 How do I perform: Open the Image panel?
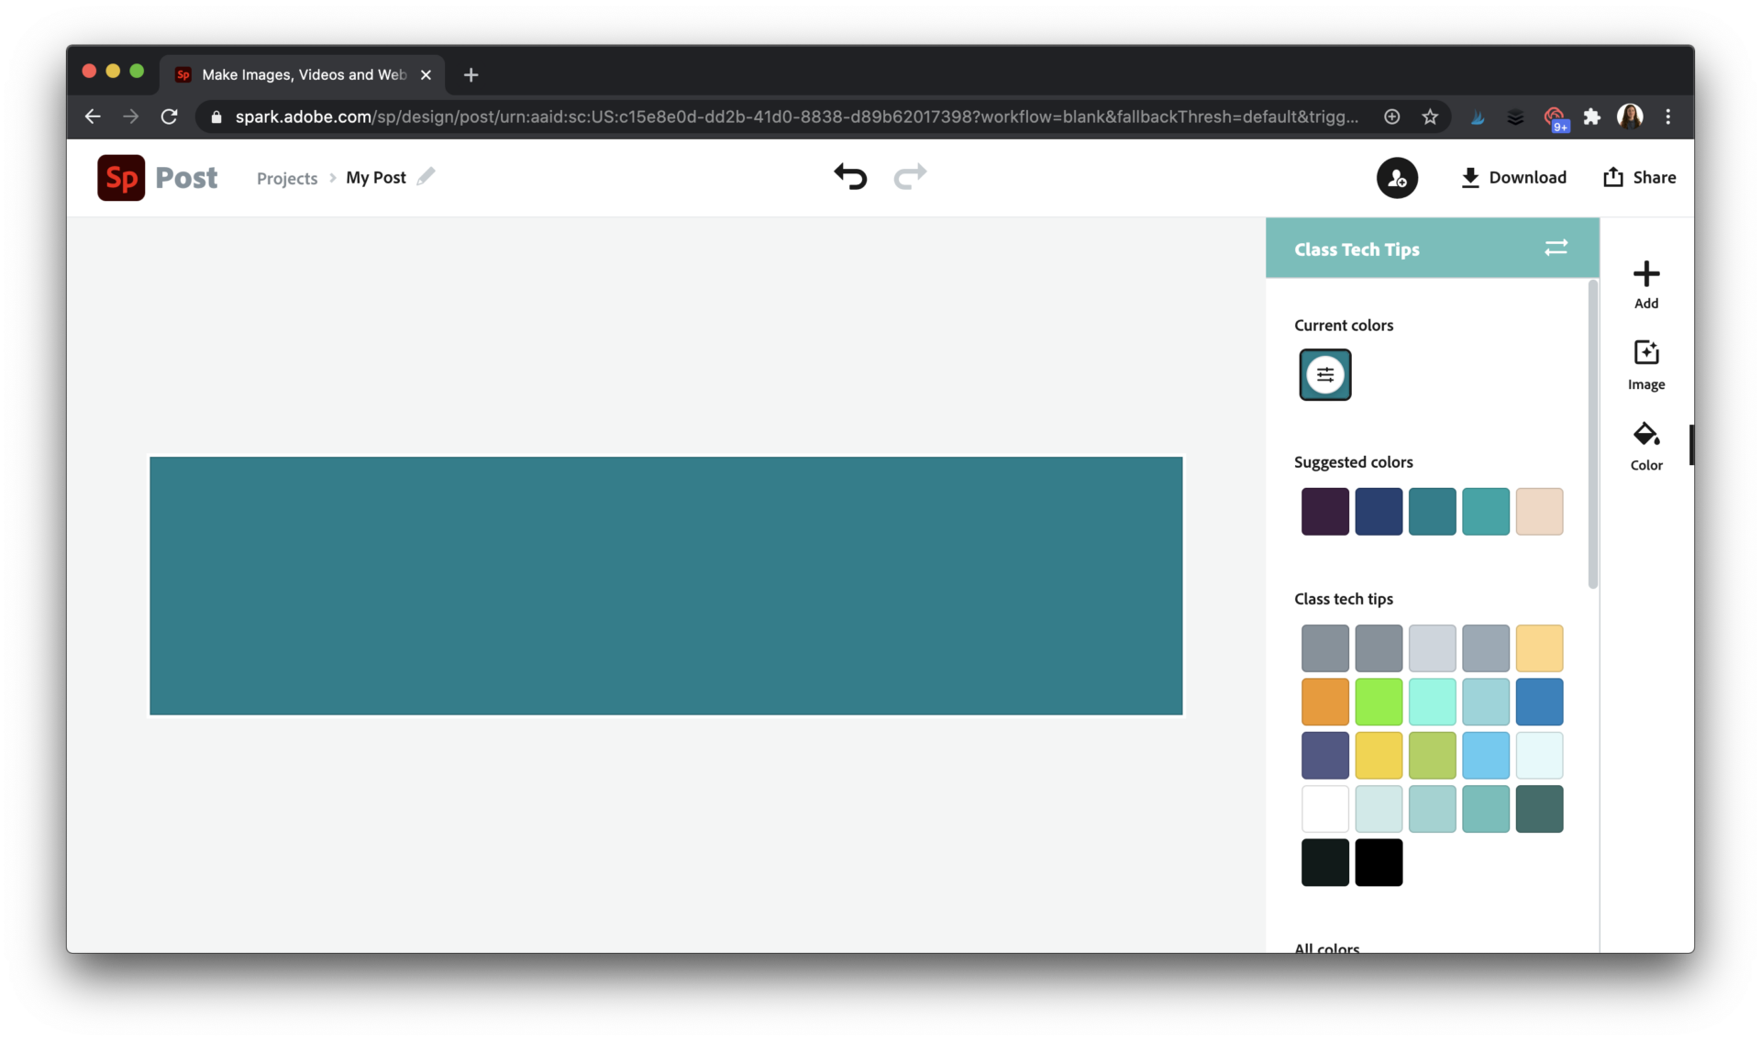point(1645,364)
